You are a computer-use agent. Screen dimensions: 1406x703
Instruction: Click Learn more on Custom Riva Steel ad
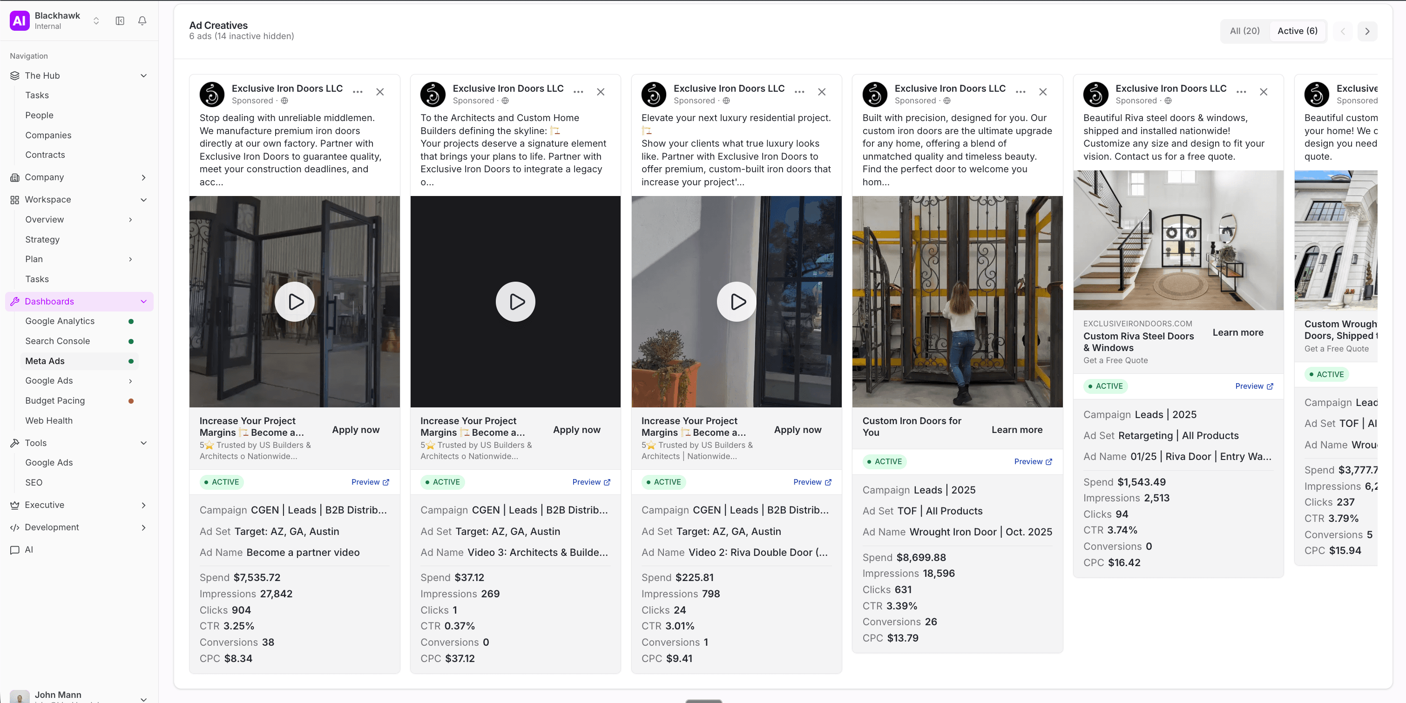click(1238, 333)
